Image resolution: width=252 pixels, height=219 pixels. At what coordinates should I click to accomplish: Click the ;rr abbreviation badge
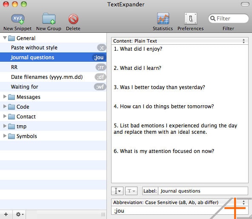[x=101, y=67]
